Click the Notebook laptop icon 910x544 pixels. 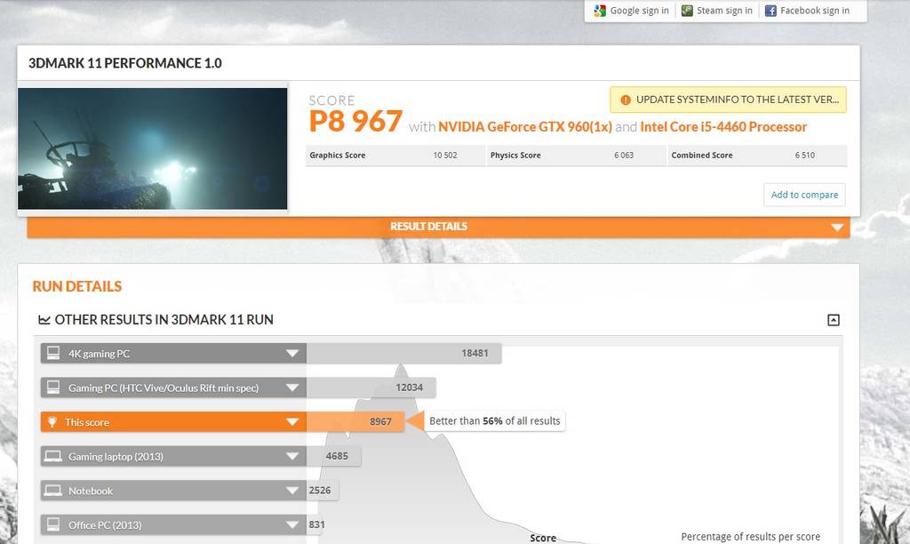52,491
